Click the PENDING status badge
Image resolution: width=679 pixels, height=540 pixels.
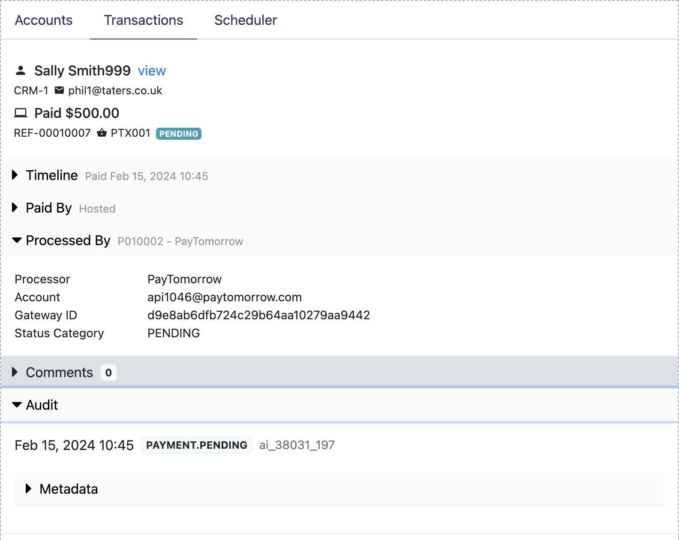click(x=179, y=134)
